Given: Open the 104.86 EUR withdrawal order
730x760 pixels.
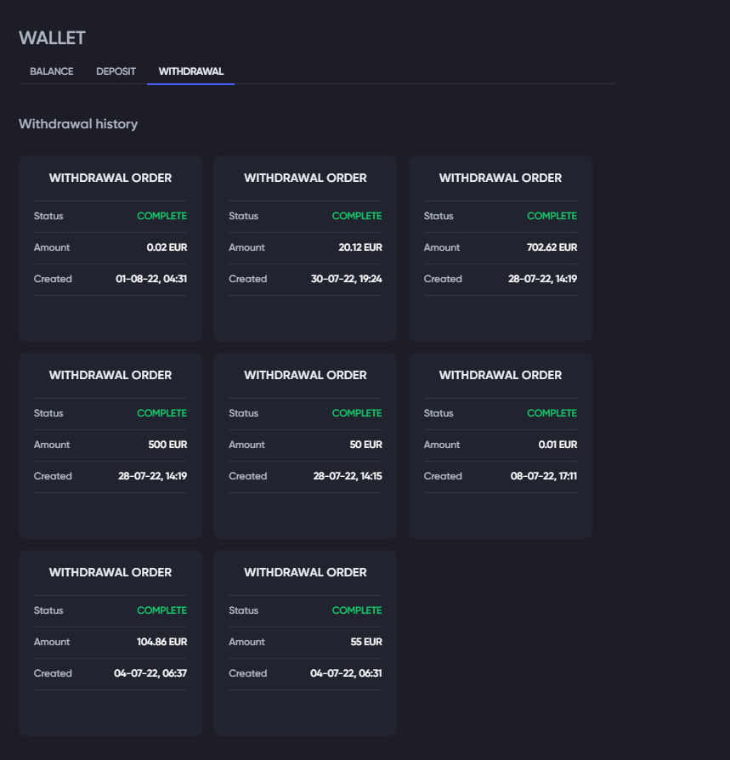Looking at the screenshot, I should [110, 573].
